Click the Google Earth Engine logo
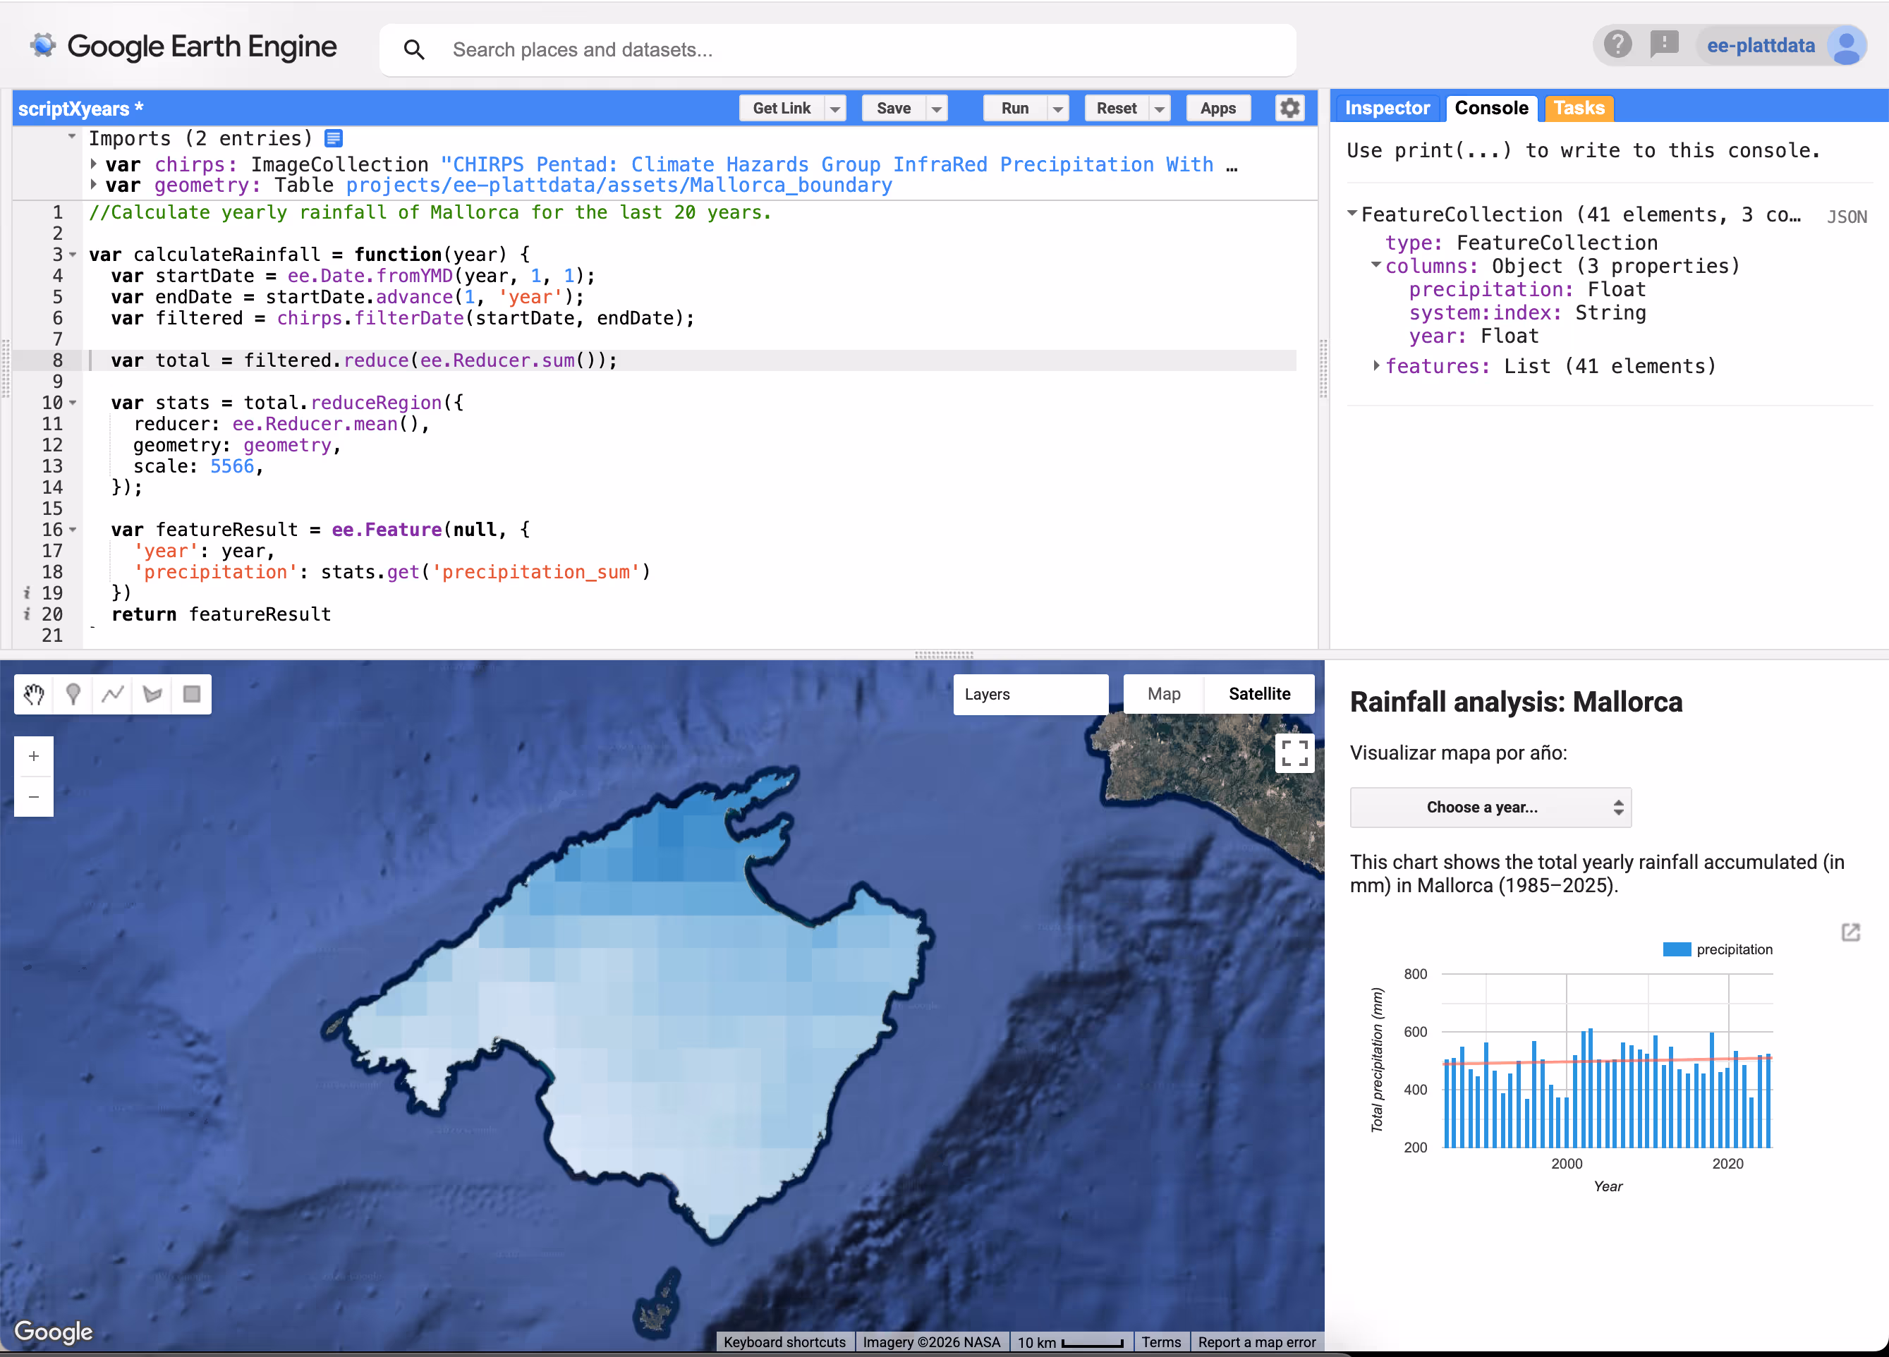The image size is (1889, 1357). (x=183, y=47)
